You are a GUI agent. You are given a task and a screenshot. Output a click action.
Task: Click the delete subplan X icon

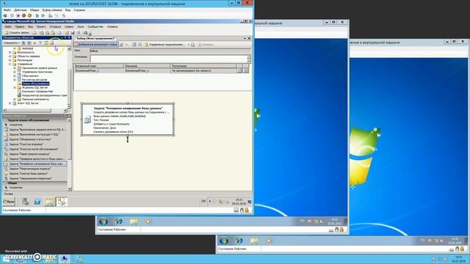[127, 44]
